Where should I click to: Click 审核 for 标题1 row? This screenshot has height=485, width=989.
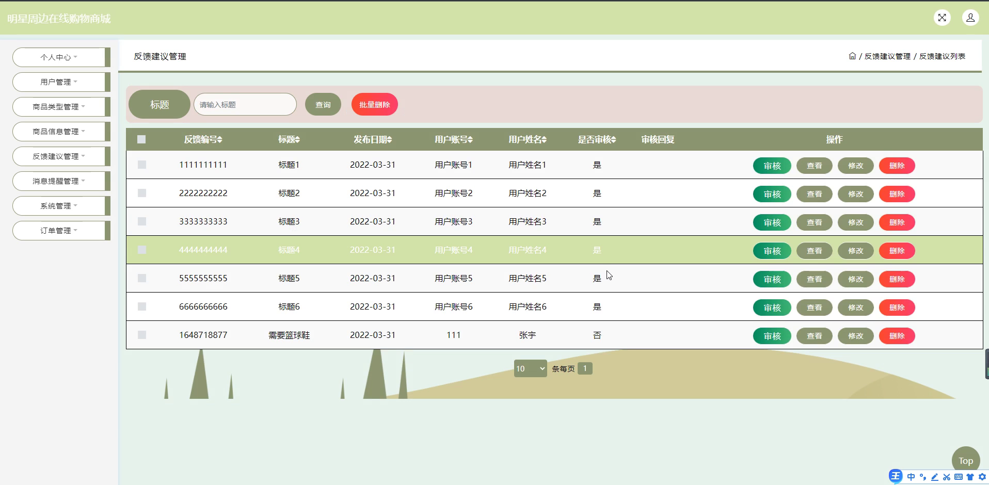(772, 166)
